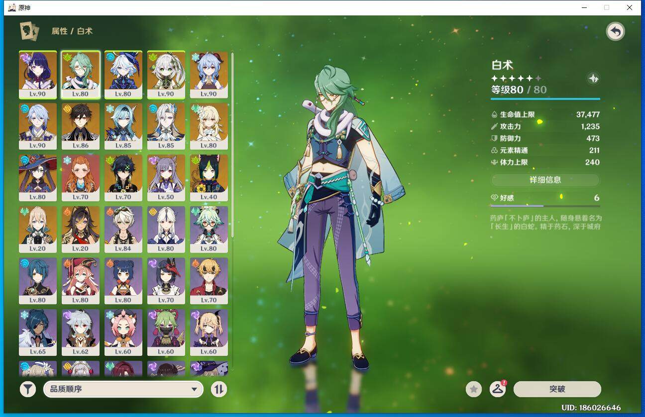
Task: Select Furina portrait with blue hat
Action: [x=123, y=75]
